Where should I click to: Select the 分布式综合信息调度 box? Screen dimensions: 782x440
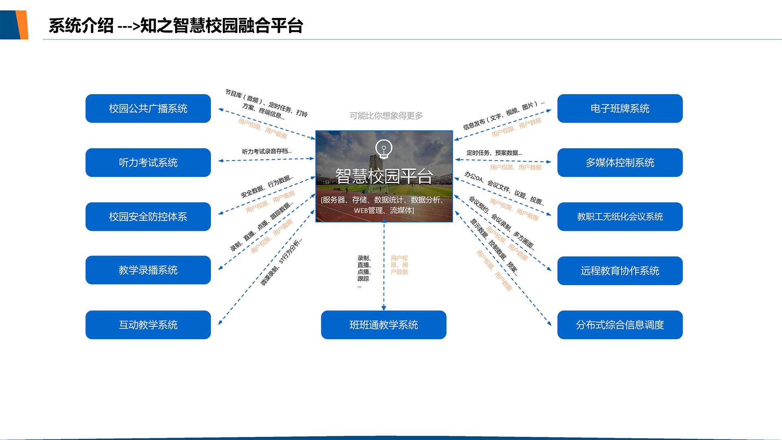tap(620, 325)
